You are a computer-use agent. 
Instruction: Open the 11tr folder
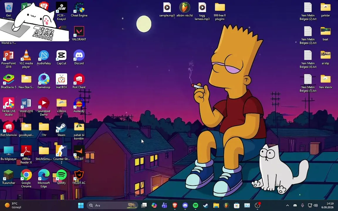click(44, 129)
